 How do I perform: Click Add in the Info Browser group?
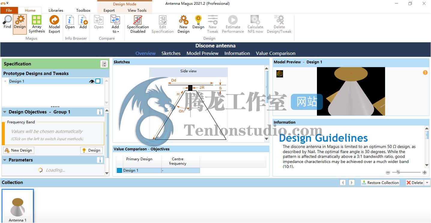pos(83,20)
